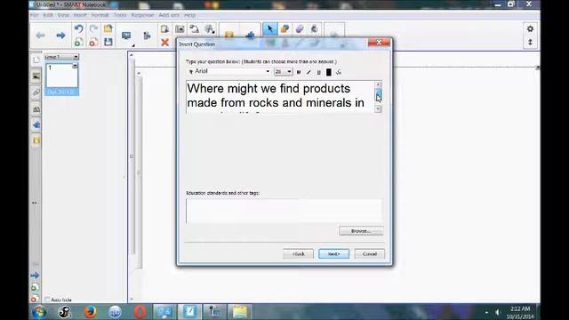Open the Windows Start menu
The height and width of the screenshot is (320, 569).
39,312
